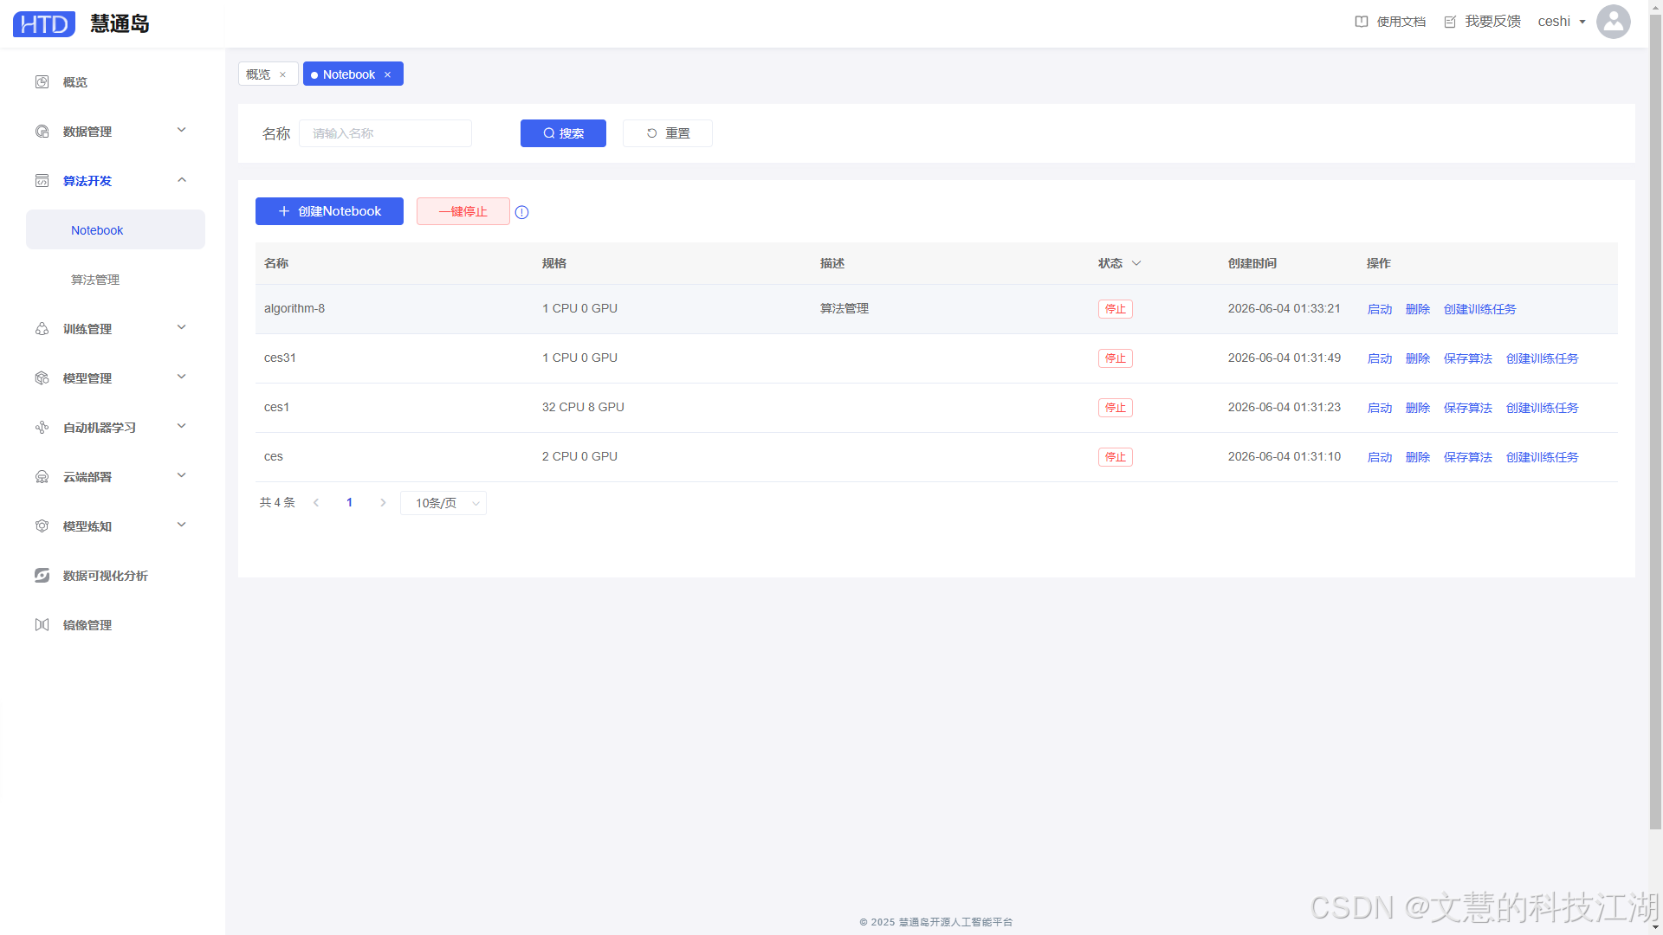Click the 模型管理 sidebar icon

[x=42, y=378]
